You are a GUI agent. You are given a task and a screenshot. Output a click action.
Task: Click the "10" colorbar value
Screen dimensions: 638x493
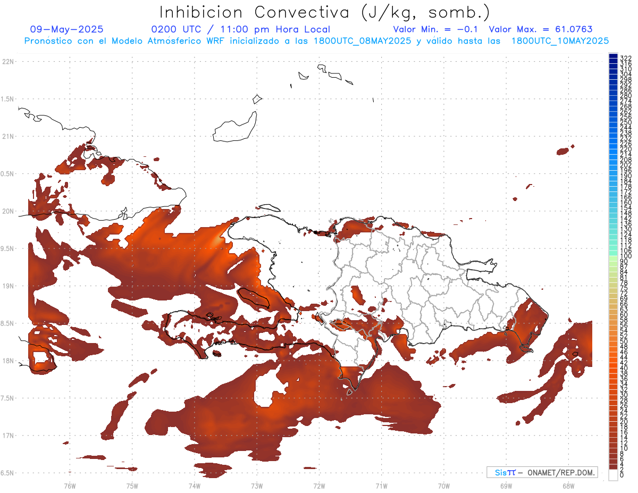pyautogui.click(x=624, y=448)
